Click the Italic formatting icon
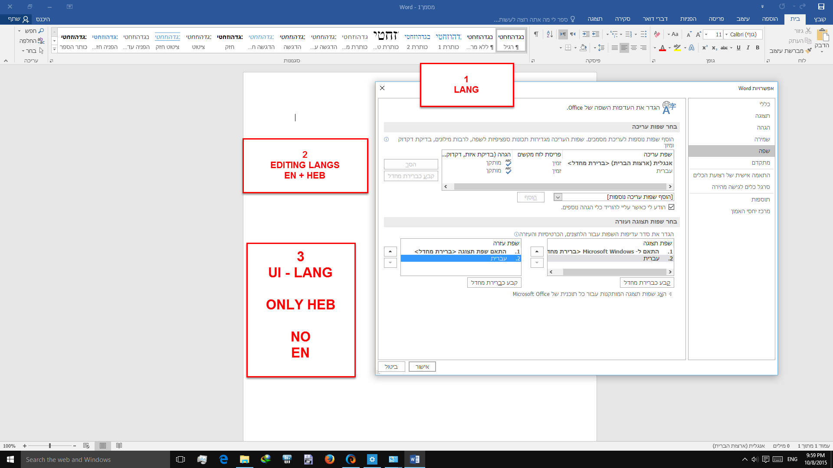 748,48
